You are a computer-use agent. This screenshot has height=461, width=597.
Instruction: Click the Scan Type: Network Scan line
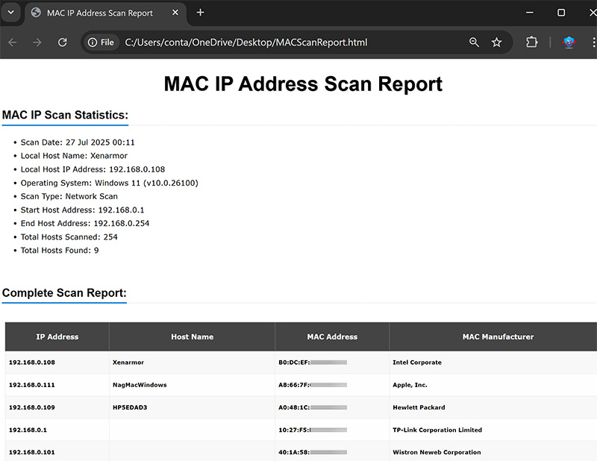click(x=69, y=196)
